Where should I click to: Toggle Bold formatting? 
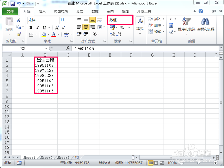[31, 27]
